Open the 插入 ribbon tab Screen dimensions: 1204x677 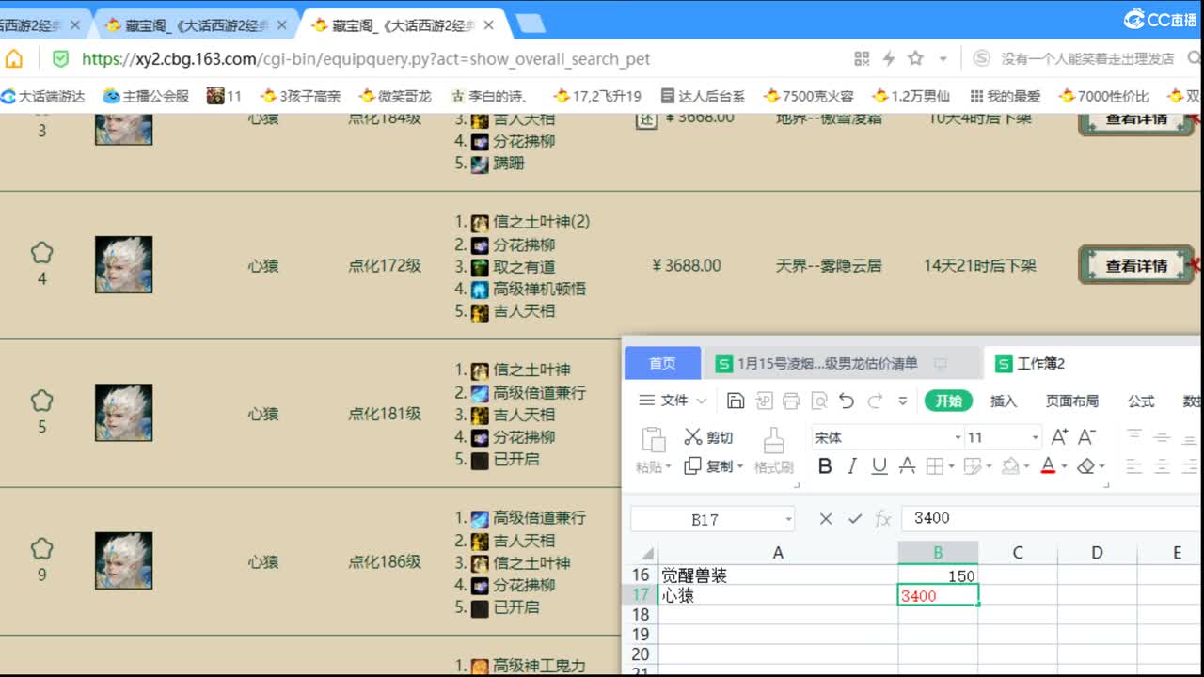(x=1004, y=401)
